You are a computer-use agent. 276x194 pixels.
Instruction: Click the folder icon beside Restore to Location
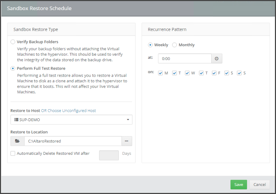[17, 141]
